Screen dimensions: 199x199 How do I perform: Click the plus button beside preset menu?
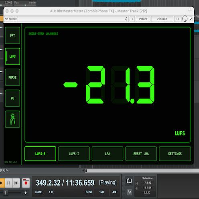coord(132,19)
